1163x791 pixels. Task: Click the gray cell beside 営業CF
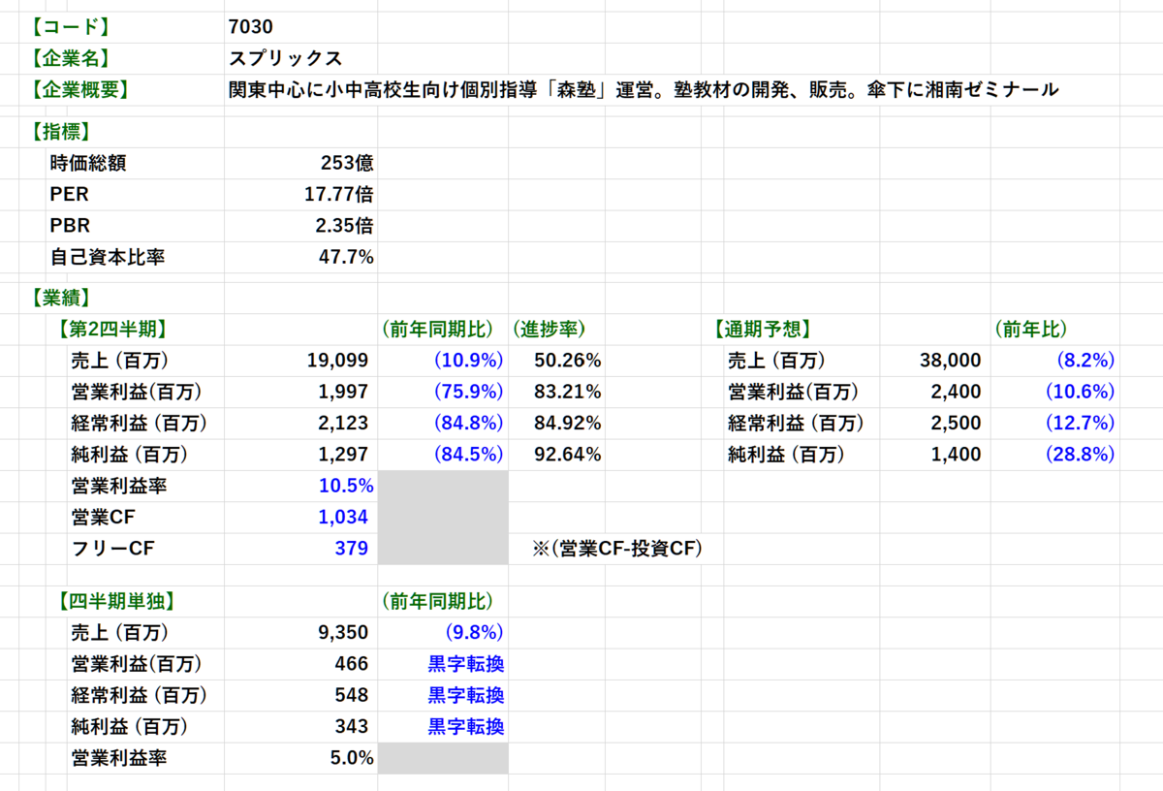[x=443, y=517]
